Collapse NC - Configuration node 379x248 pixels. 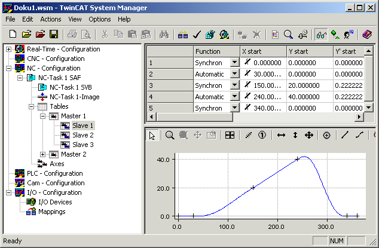point(9,68)
